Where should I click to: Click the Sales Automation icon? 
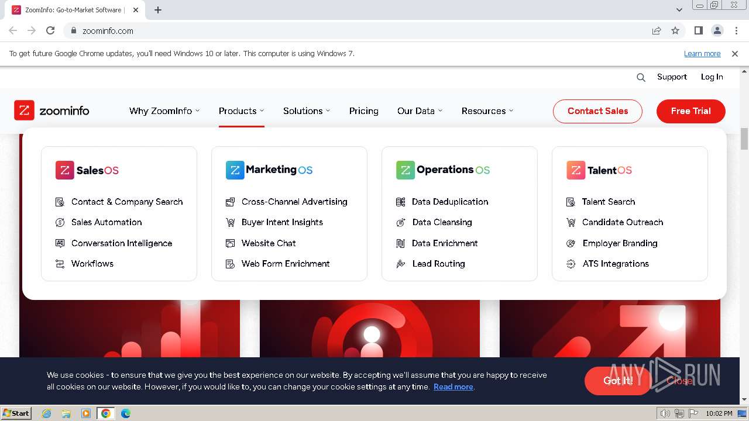click(60, 222)
